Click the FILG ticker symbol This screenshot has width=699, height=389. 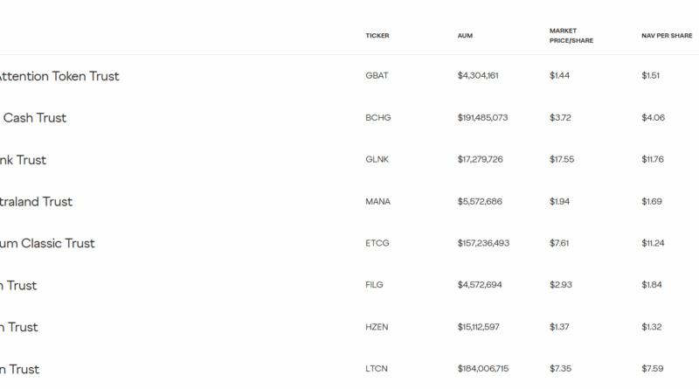(x=375, y=285)
